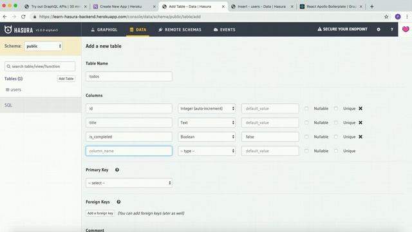412x232 pixels.
Task: Open the help question mark in header
Action: click(392, 30)
